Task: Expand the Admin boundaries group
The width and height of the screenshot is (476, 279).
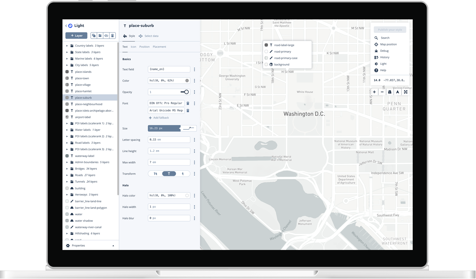Action: pyautogui.click(x=67, y=162)
